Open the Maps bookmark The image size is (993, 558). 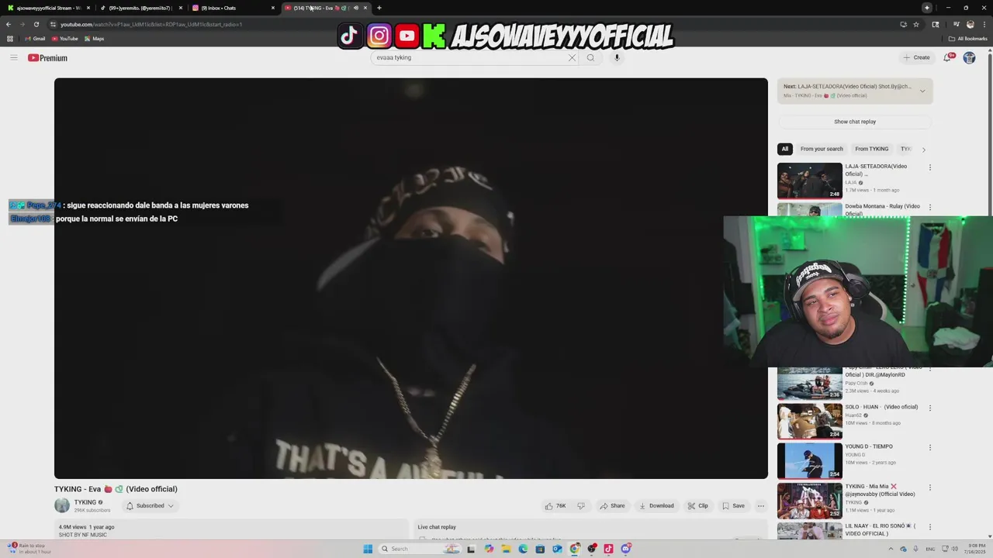click(95, 39)
